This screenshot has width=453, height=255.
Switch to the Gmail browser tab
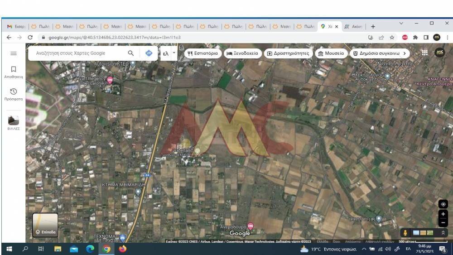(x=16, y=27)
